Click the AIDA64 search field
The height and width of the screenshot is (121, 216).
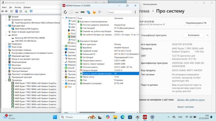tap(119, 12)
